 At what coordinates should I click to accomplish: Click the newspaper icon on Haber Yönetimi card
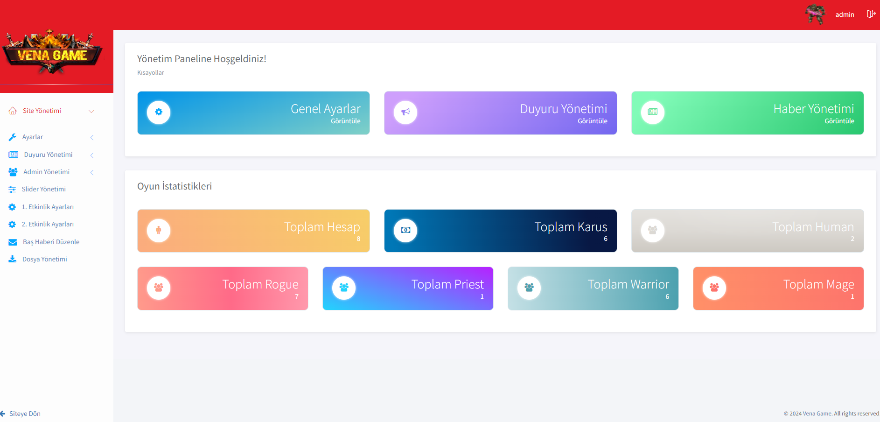652,113
